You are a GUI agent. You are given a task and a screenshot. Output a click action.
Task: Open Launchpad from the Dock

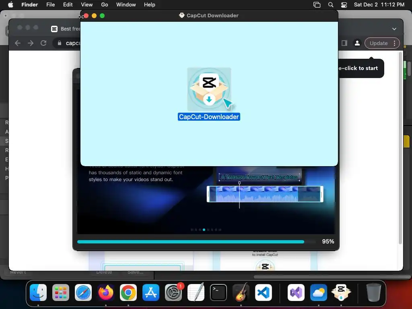(61, 292)
